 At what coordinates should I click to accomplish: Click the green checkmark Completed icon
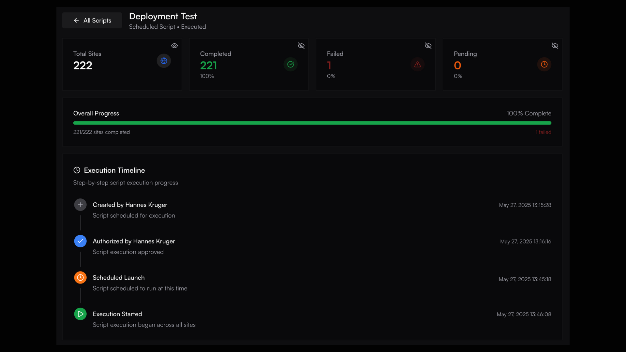coord(291,64)
